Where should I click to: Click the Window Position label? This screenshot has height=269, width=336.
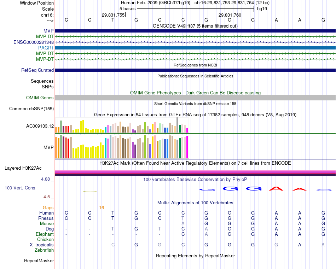(37, 3)
